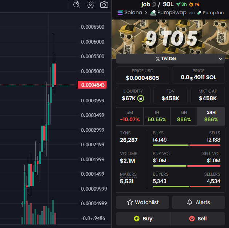This screenshot has width=229, height=228.
Task: Open the PumpSwap DEX link
Action: click(x=168, y=13)
